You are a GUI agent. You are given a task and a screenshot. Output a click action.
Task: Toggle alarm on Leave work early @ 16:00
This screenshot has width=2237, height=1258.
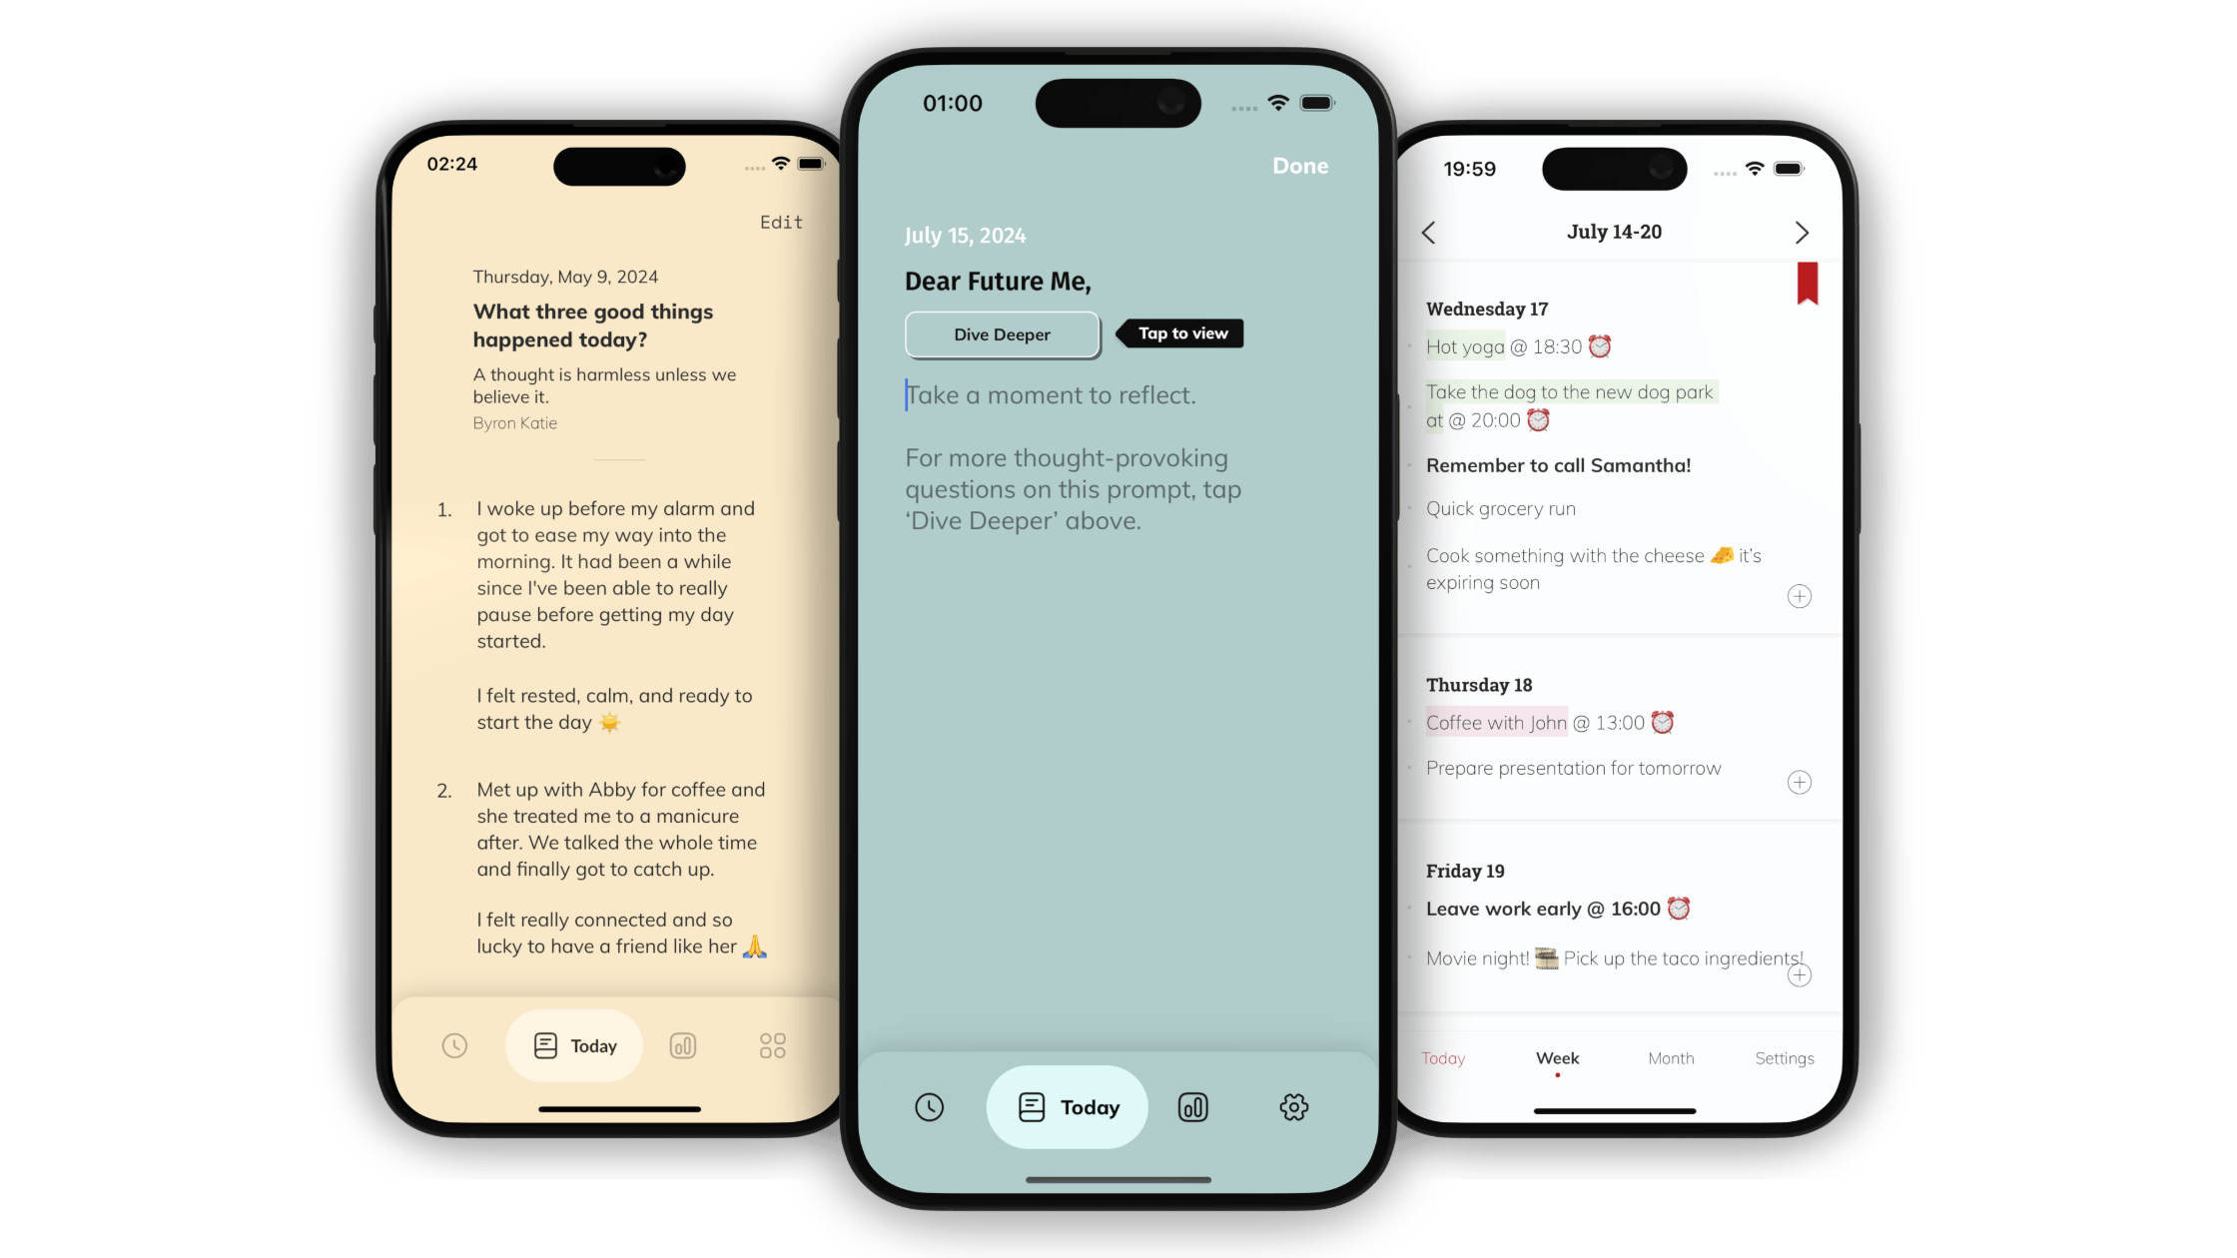(1680, 908)
